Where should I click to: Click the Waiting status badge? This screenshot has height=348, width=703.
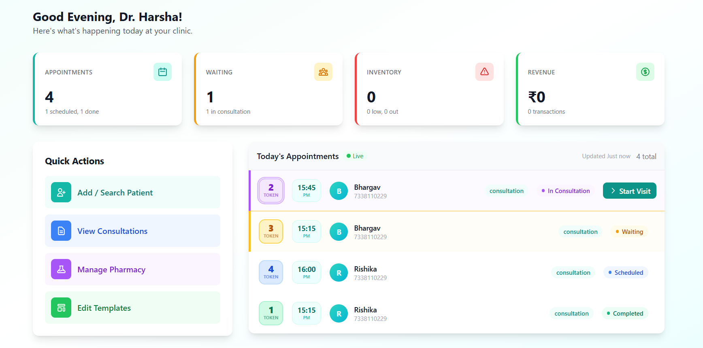pyautogui.click(x=629, y=232)
